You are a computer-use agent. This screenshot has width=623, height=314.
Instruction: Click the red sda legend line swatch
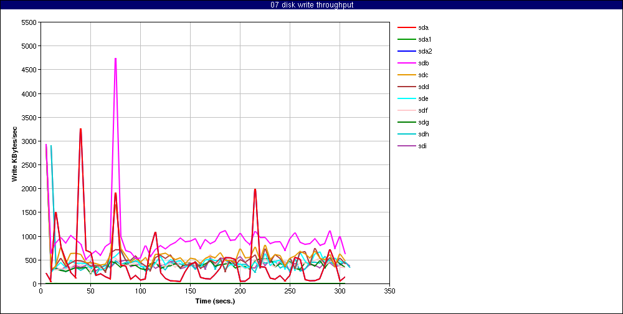(x=406, y=28)
